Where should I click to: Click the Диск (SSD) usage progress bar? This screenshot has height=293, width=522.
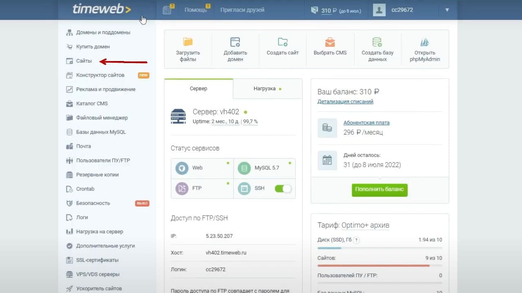coord(380,247)
